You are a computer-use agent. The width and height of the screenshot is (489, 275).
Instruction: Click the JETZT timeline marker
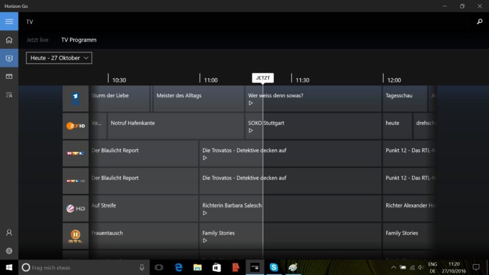pyautogui.click(x=263, y=78)
